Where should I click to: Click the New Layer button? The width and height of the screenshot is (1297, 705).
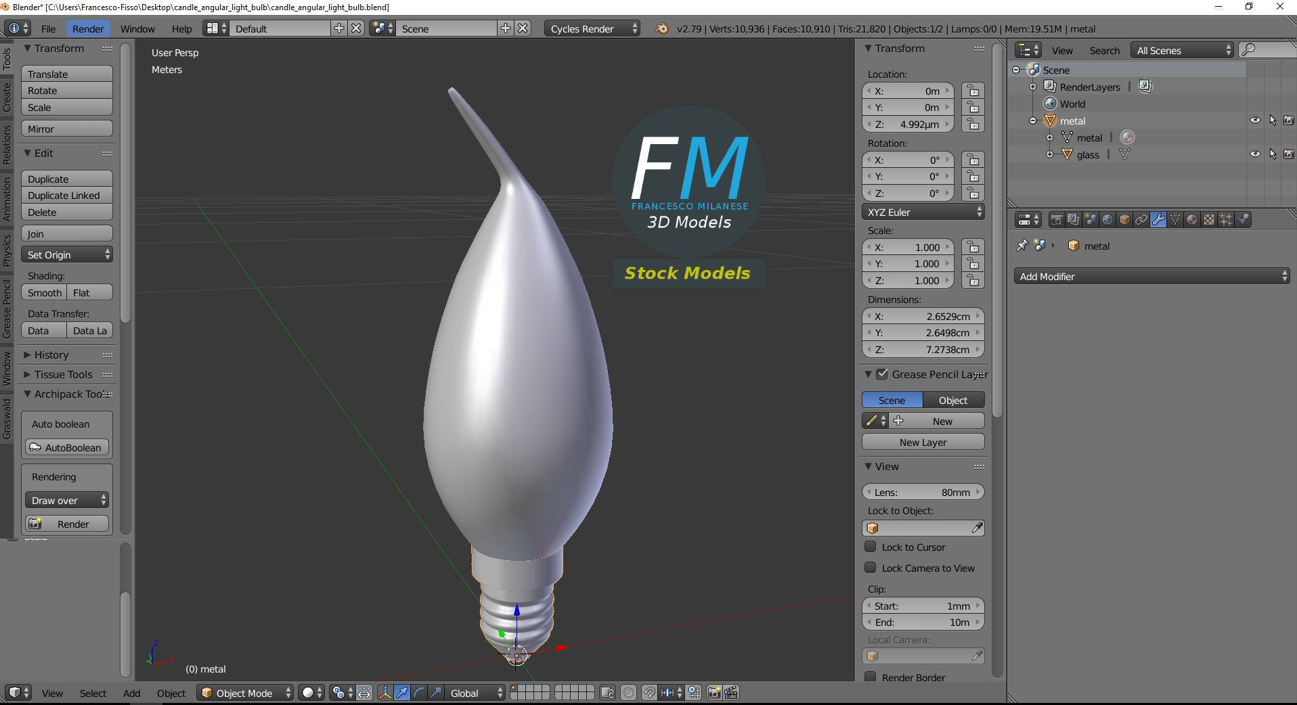[923, 442]
